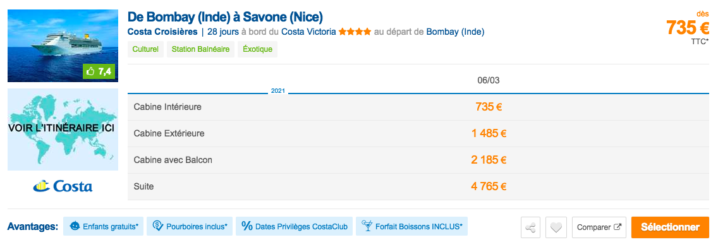This screenshot has height=247, width=718.
Task: Click the share icon button
Action: (531, 227)
